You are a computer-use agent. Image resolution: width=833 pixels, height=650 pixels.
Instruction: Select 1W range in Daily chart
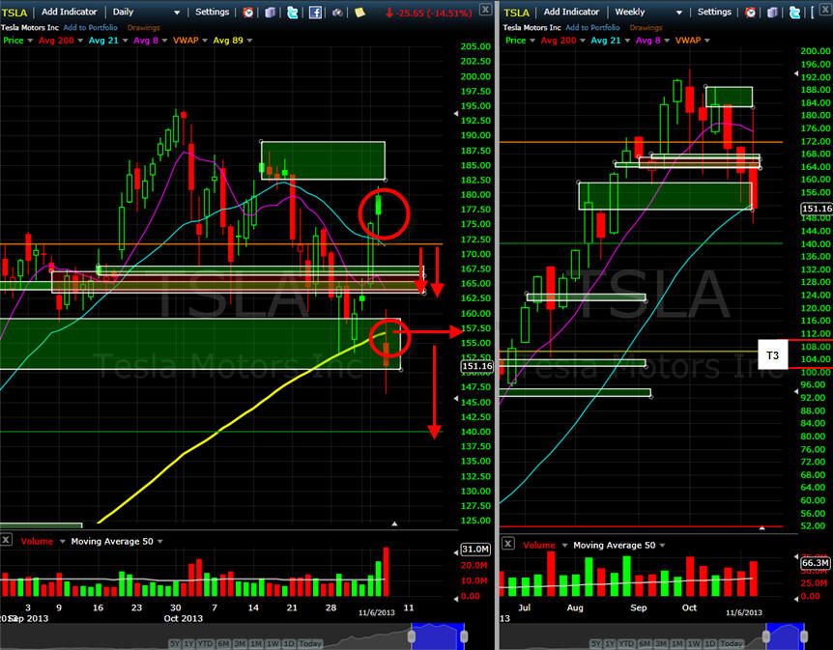point(273,643)
